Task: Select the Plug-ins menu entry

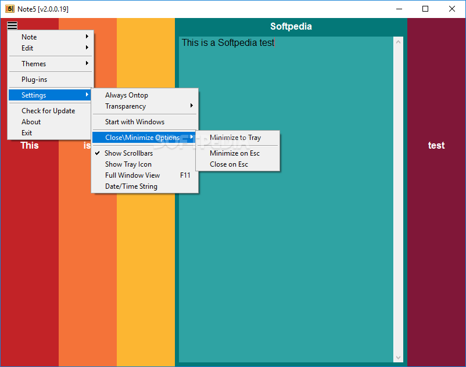Action: click(51, 80)
